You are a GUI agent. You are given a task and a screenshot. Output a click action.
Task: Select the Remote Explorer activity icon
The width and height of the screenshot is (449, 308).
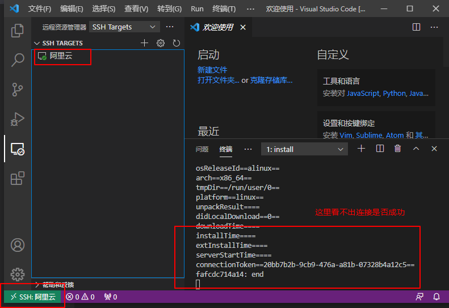tap(17, 149)
